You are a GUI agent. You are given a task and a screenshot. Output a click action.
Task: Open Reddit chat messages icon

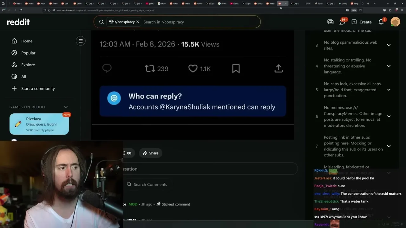342,22
